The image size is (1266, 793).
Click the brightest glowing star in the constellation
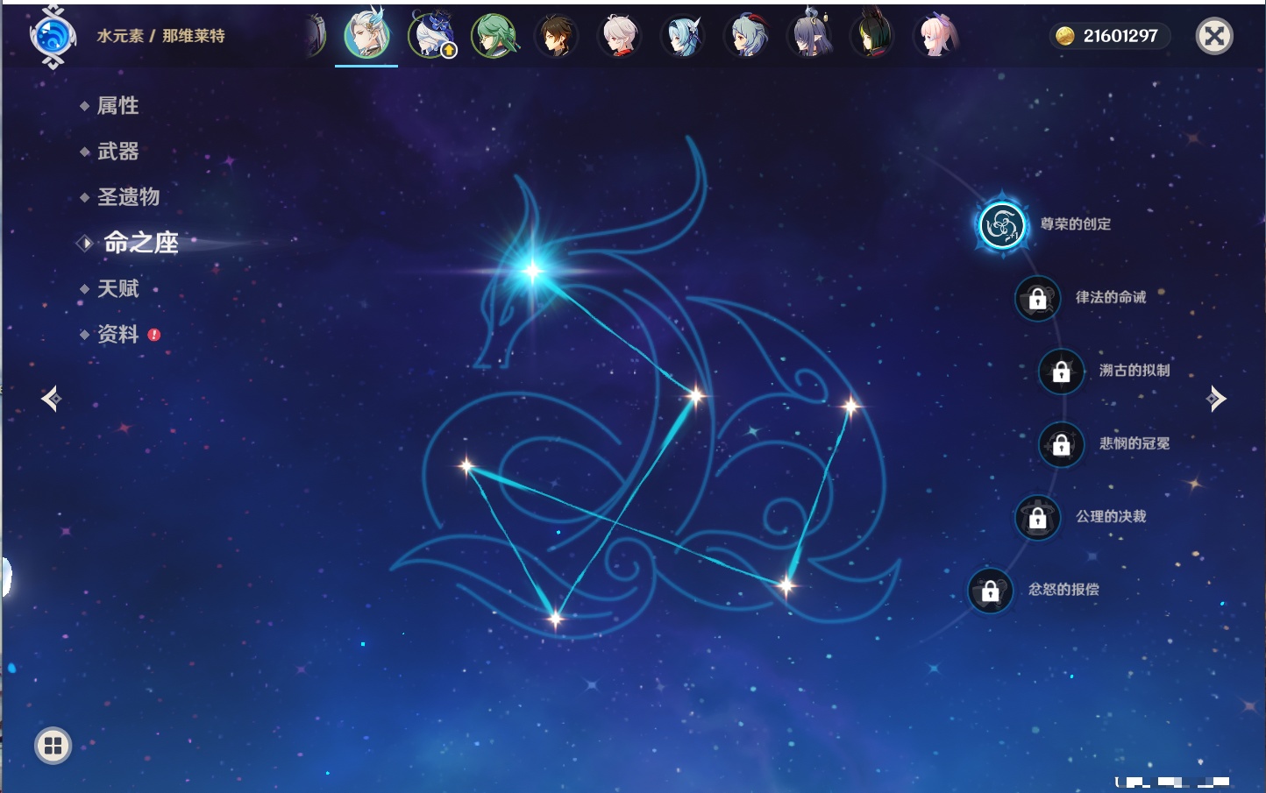click(x=532, y=271)
